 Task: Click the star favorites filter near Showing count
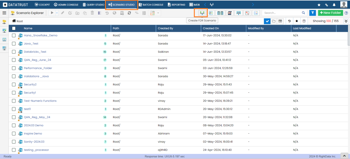click(x=297, y=21)
